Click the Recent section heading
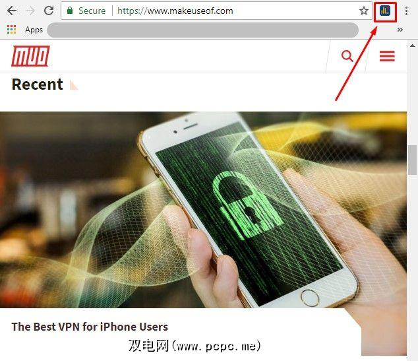Screen dimensions: 418x361 click(38, 84)
